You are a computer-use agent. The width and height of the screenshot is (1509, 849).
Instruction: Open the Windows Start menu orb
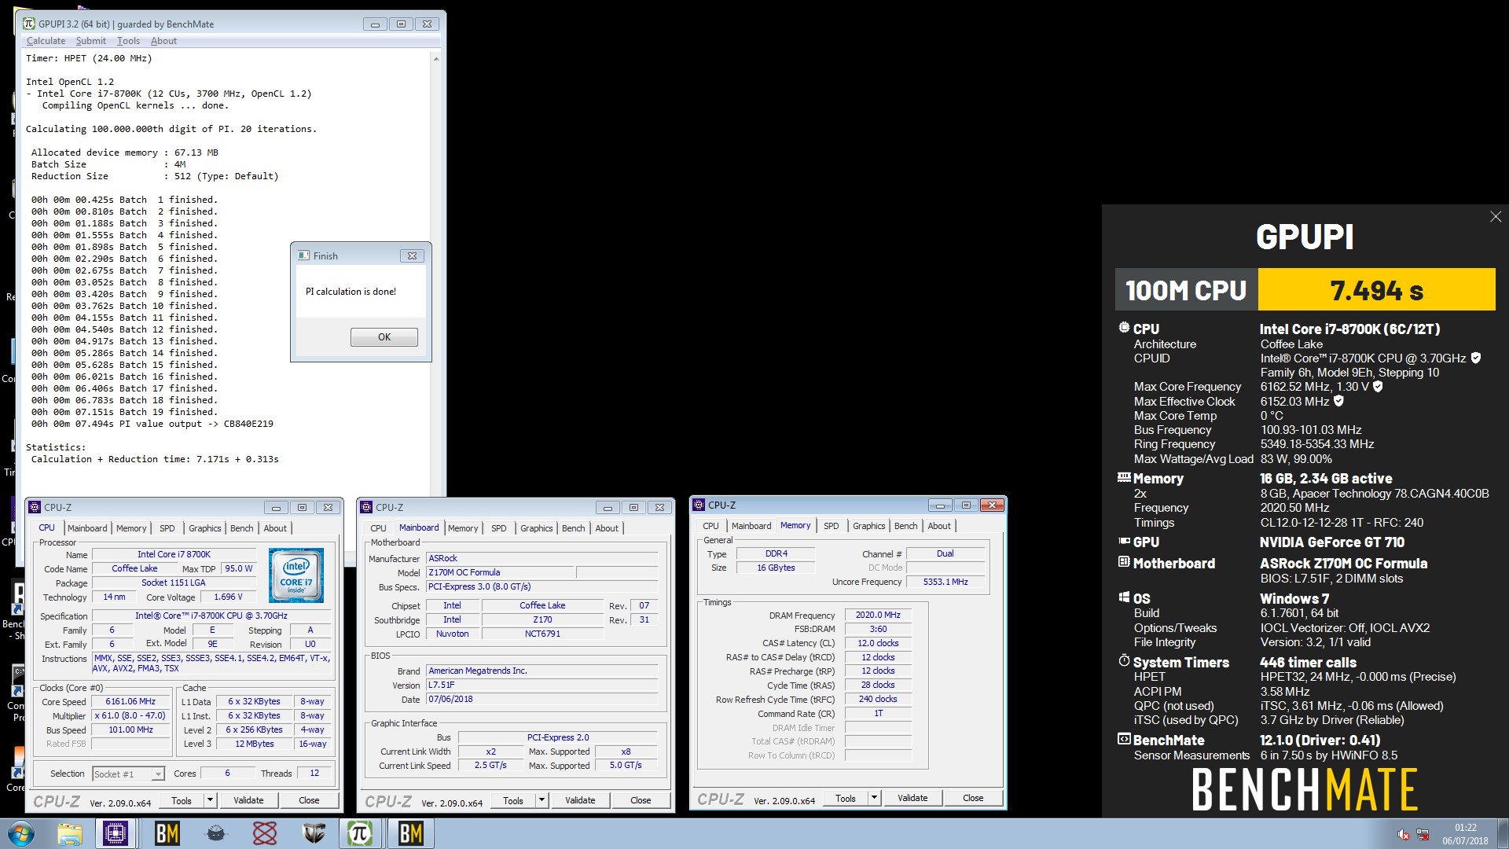tap(21, 833)
